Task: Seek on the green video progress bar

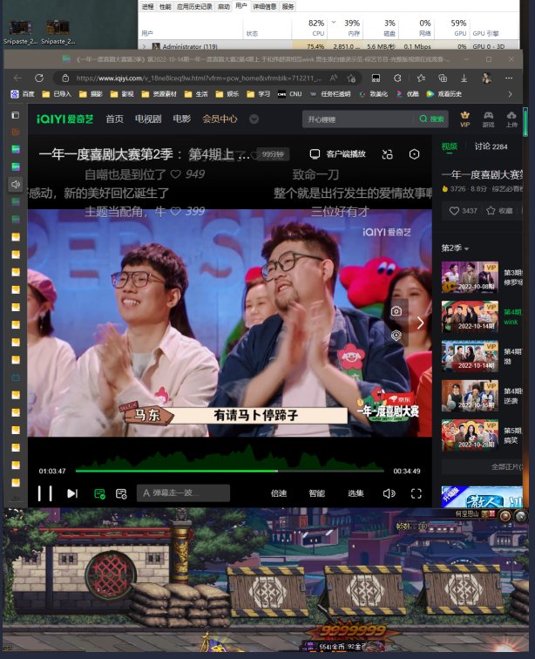Action: 229,471
